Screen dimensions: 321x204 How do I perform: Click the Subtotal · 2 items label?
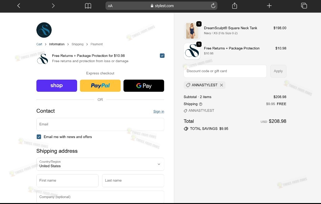pyautogui.click(x=197, y=97)
